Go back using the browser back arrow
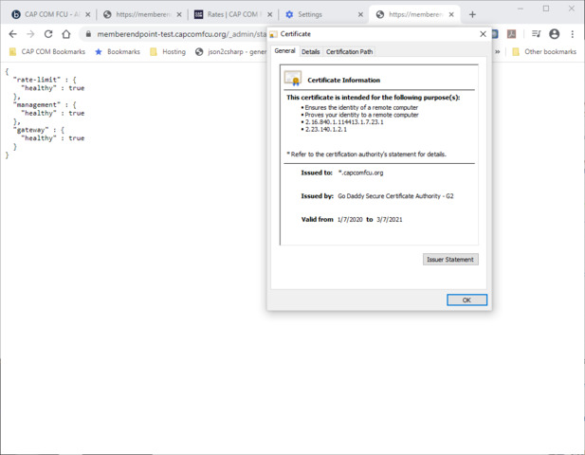The width and height of the screenshot is (585, 455). (12, 34)
